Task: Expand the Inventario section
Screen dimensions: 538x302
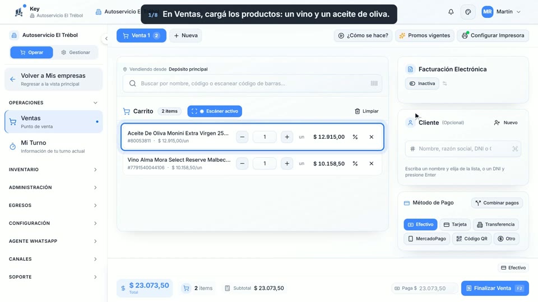Action: [x=53, y=169]
